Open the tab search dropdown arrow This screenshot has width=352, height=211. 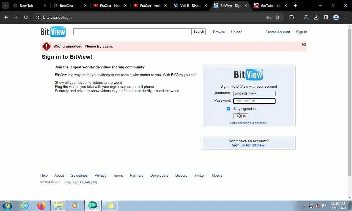(x=5, y=5)
